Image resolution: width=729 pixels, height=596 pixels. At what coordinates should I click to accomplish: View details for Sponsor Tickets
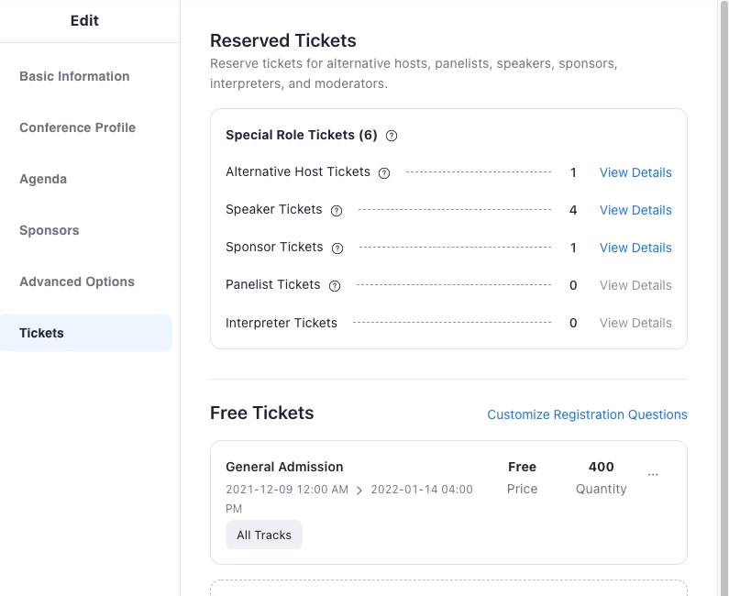tap(635, 248)
